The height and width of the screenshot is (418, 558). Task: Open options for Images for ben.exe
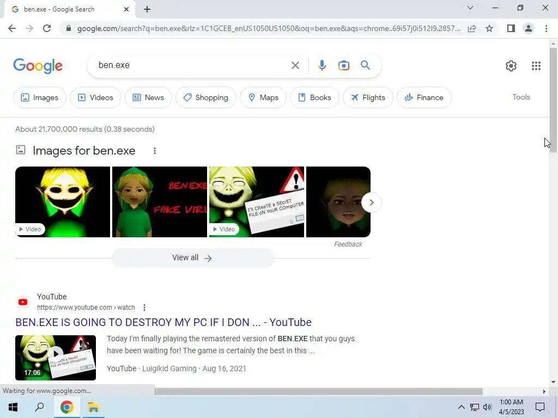[x=154, y=151]
